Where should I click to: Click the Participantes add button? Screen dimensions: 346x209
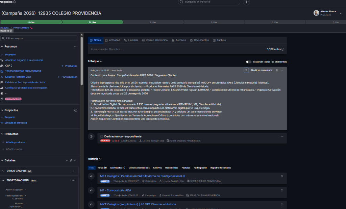click(x=68, y=77)
